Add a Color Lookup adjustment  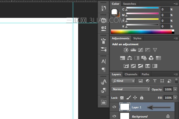158,58
